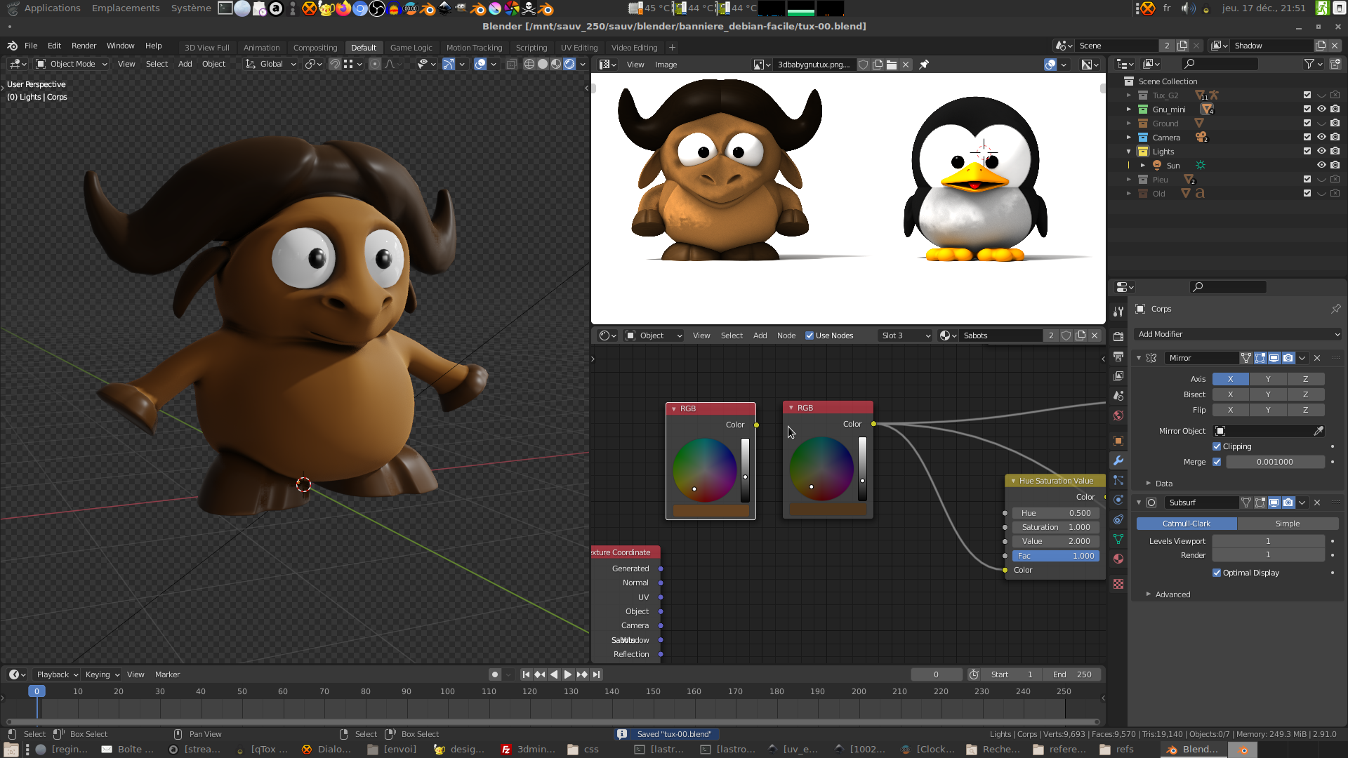Open the Render properties tab
The height and width of the screenshot is (758, 1348).
pyautogui.click(x=1118, y=336)
